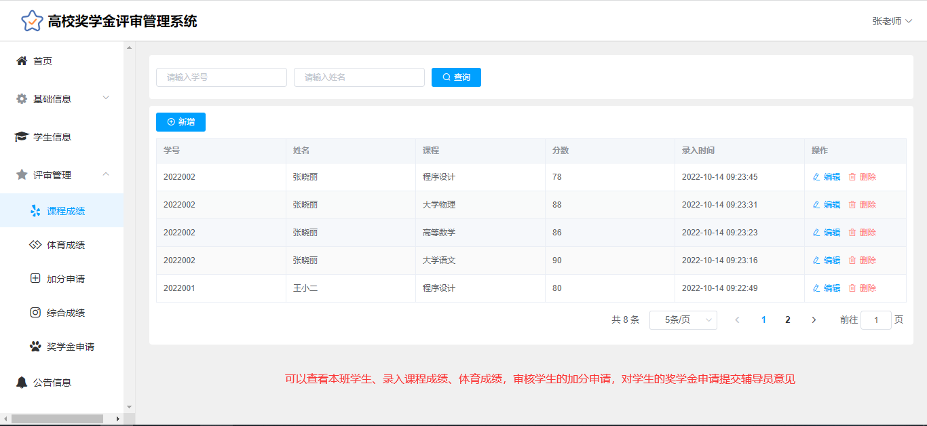Focus the 请输入学号 input field

pos(221,77)
